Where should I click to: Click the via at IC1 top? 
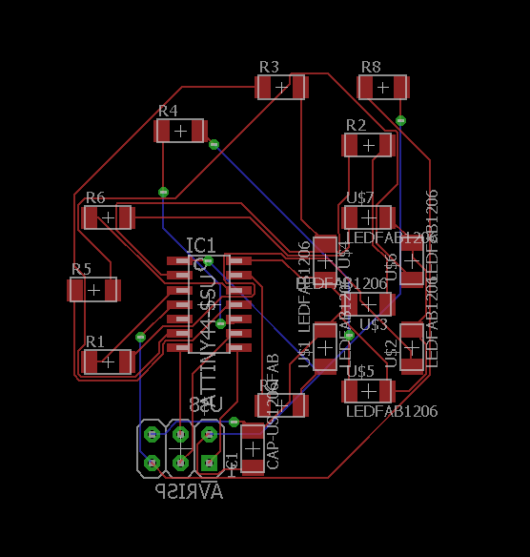click(209, 261)
